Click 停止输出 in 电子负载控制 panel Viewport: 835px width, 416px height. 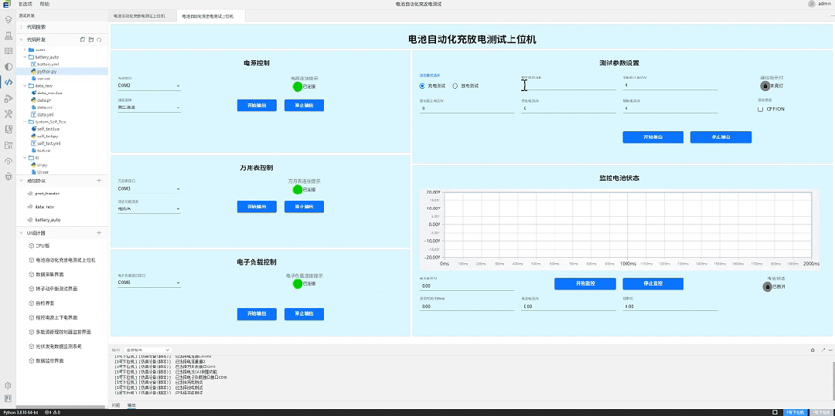304,315
